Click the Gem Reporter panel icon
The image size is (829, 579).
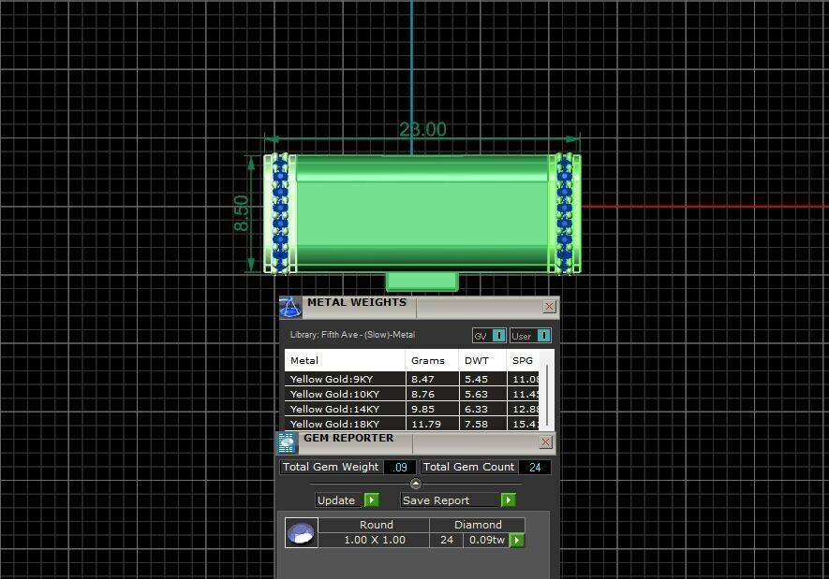[287, 442]
